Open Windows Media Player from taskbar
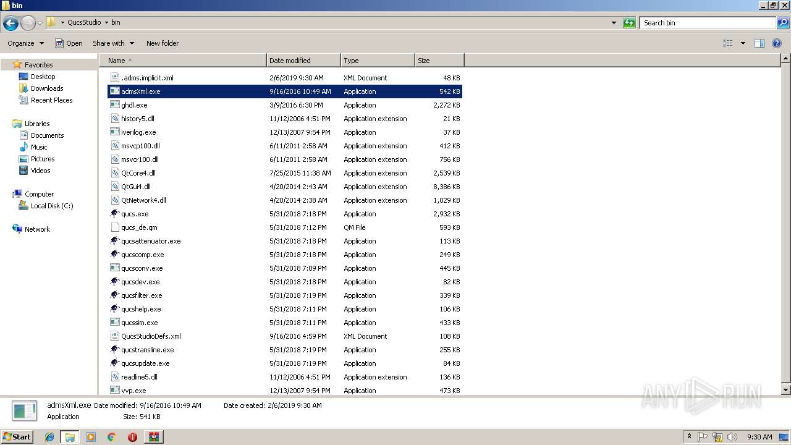 click(x=91, y=437)
